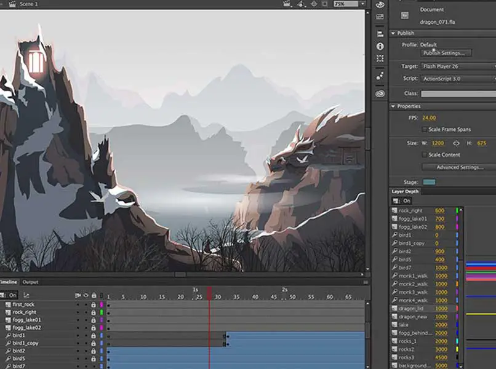Collapse the Publish section

tap(393, 33)
